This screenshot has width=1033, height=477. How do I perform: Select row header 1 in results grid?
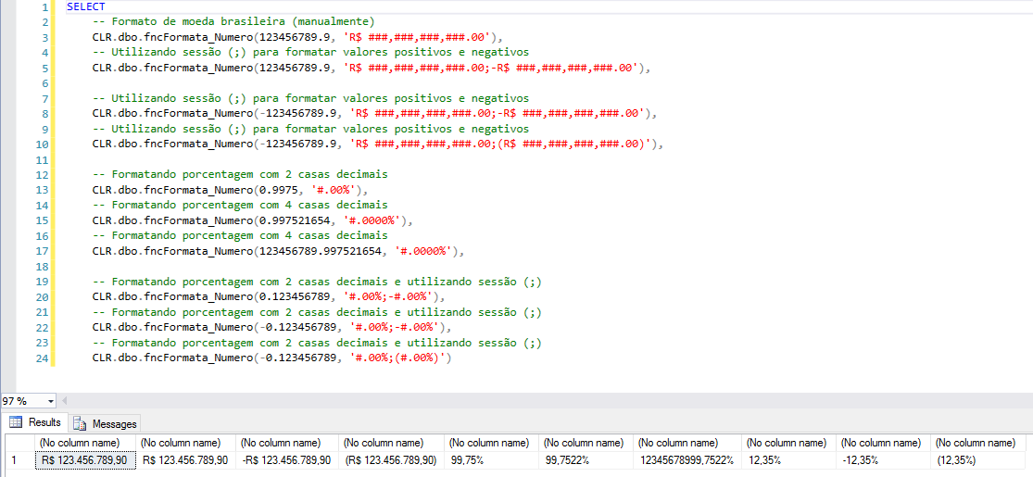(x=16, y=460)
